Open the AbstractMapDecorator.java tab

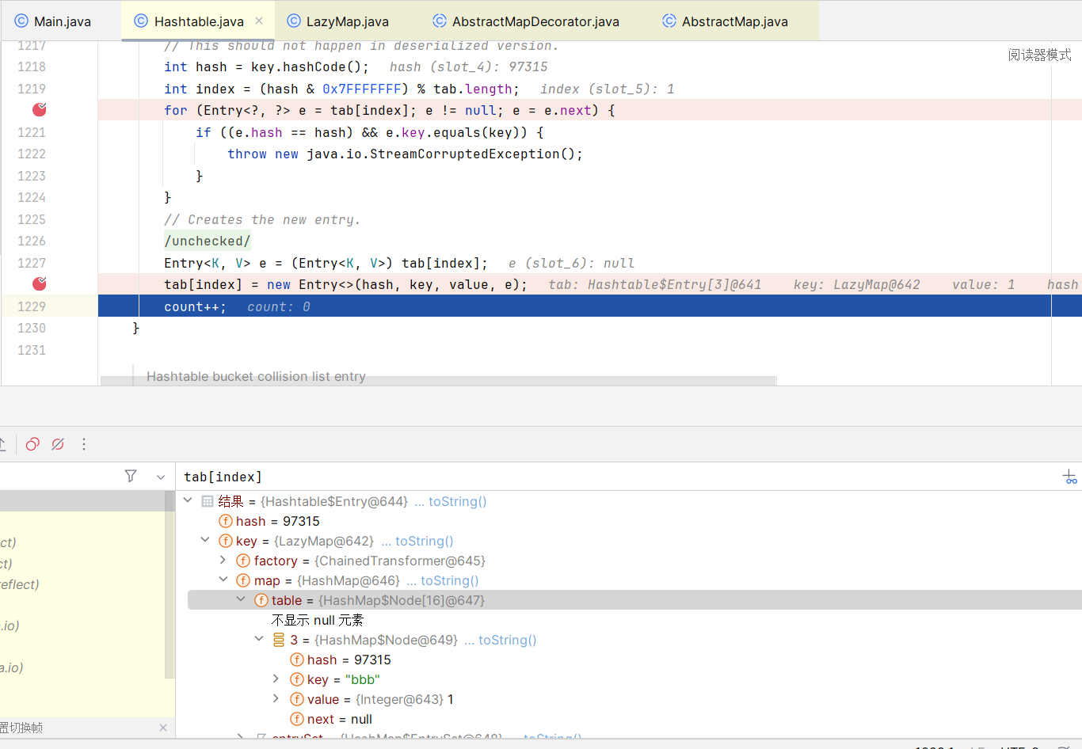point(526,21)
